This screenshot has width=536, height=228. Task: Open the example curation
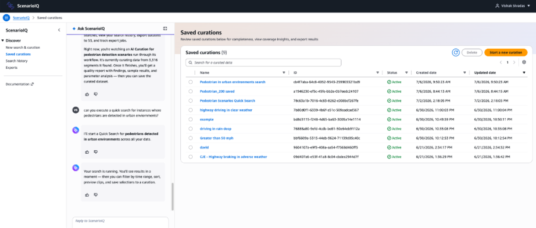(x=206, y=119)
